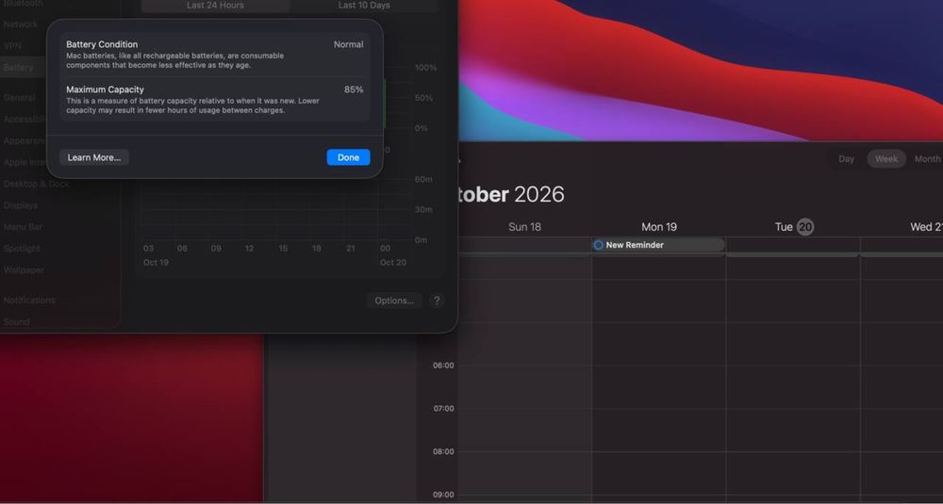This screenshot has width=943, height=504.
Task: Select Day view in Calendar
Action: pyautogui.click(x=846, y=158)
